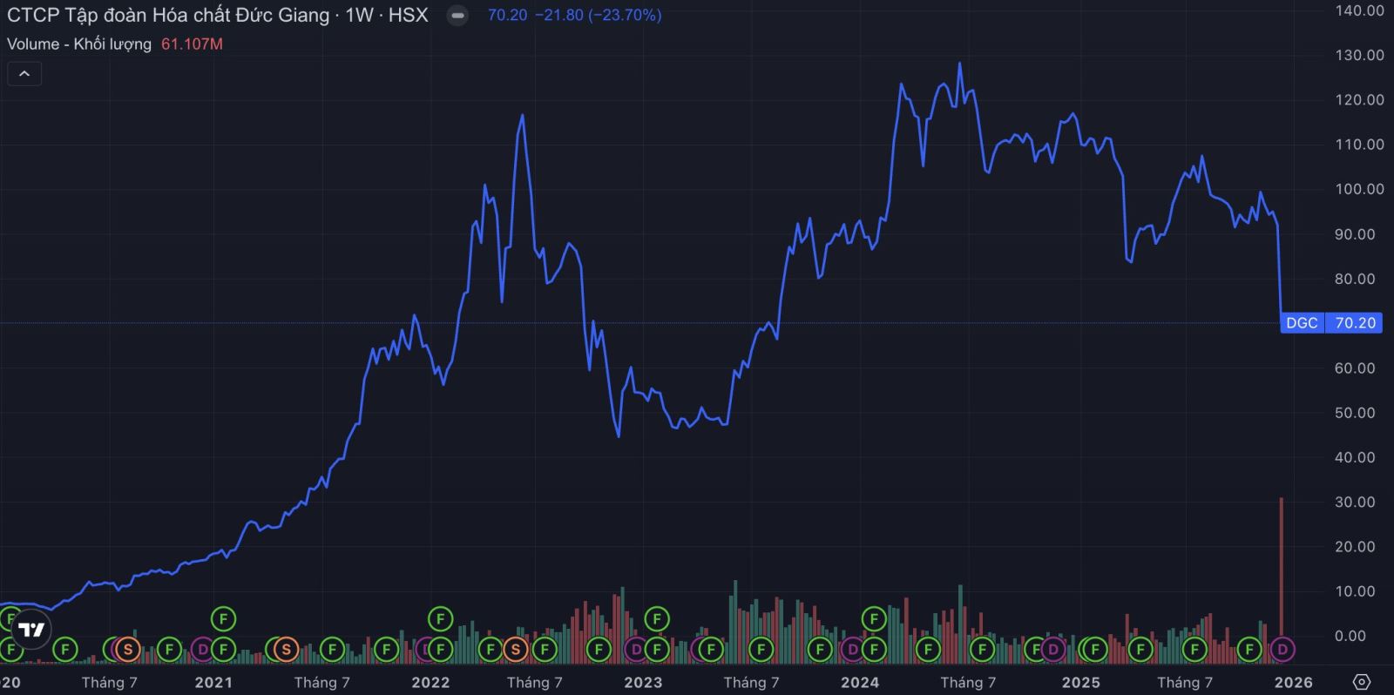Click the CTCP Tập đoàn Hóa chất Đức Giang title

click(168, 15)
